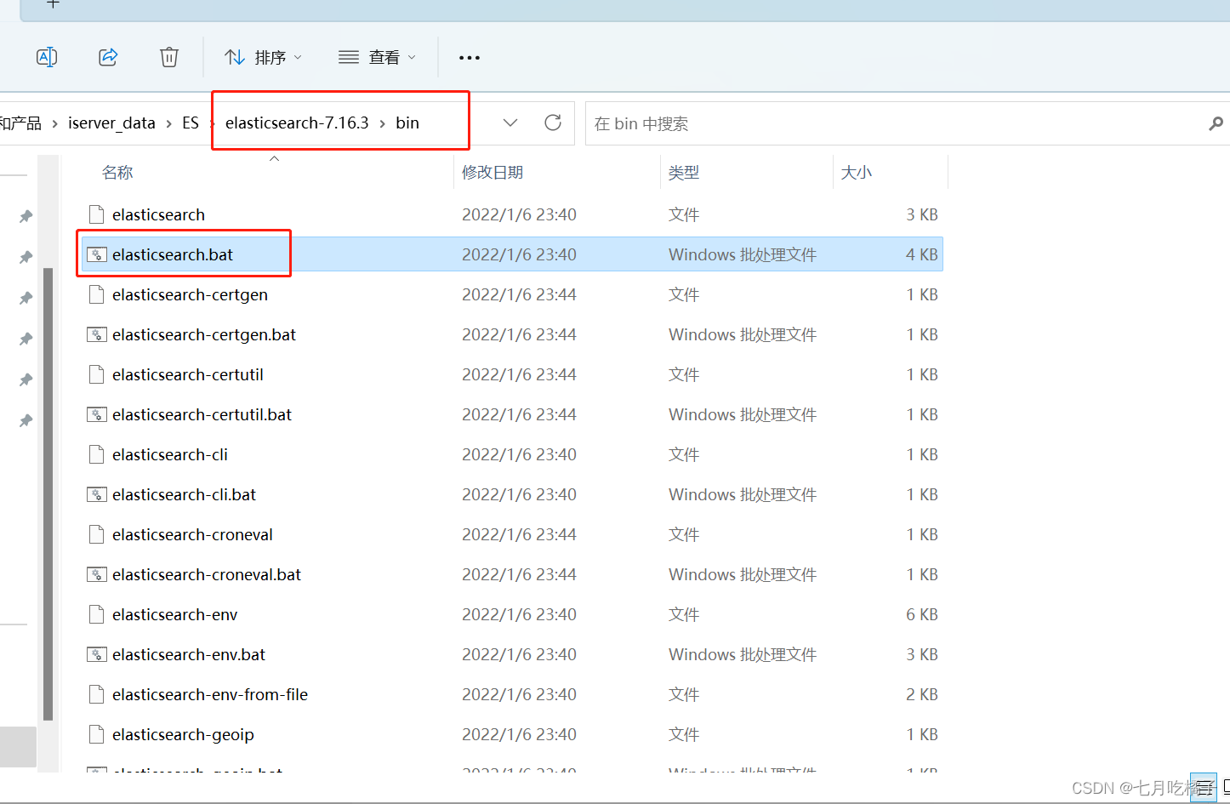Image resolution: width=1230 pixels, height=804 pixels.
Task: Click the elasticsearch.bat batch file icon
Action: click(x=97, y=254)
